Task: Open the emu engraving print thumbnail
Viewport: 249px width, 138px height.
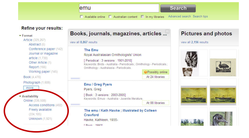Action: 223,67
